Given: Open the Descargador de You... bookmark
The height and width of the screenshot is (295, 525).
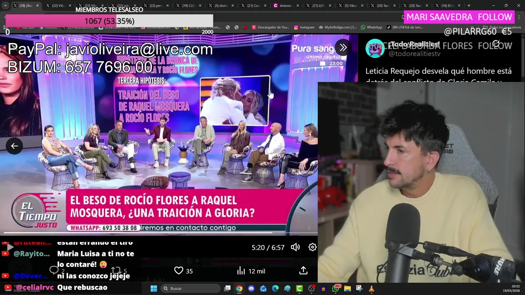Looking at the screenshot, I should pyautogui.click(x=270, y=27).
